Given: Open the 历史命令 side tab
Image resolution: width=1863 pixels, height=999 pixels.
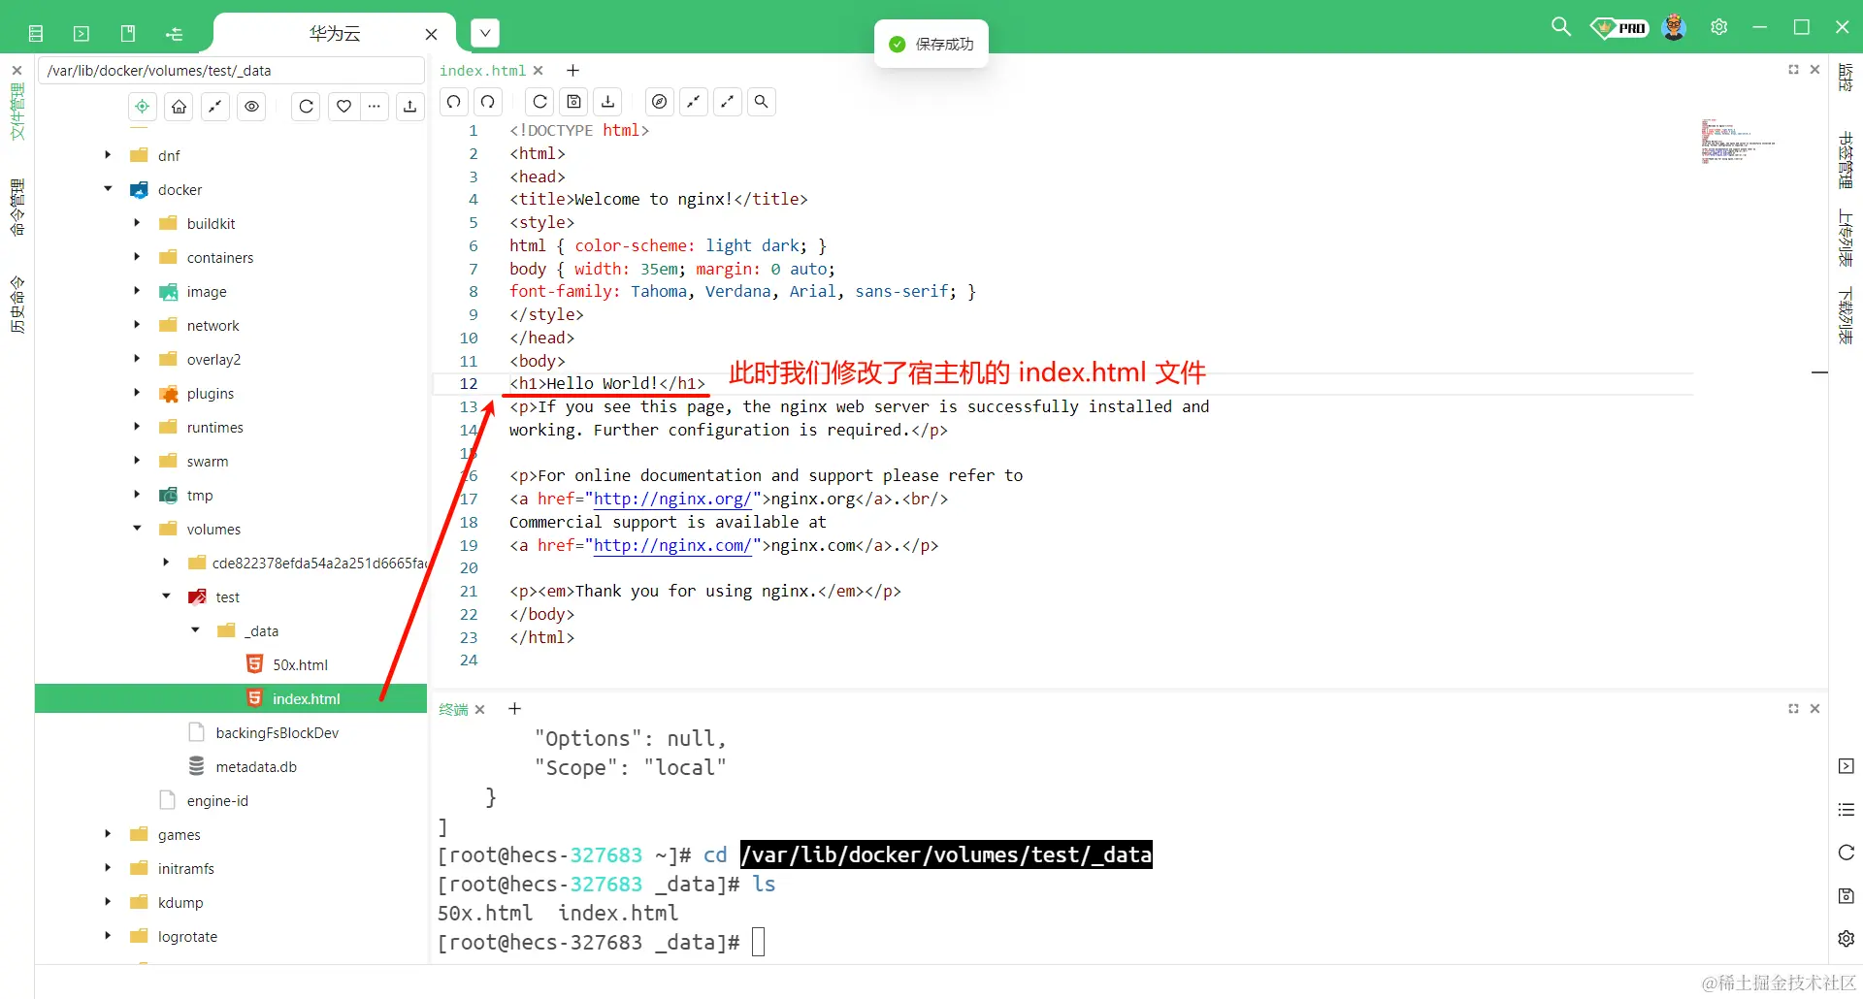Looking at the screenshot, I should (17, 305).
